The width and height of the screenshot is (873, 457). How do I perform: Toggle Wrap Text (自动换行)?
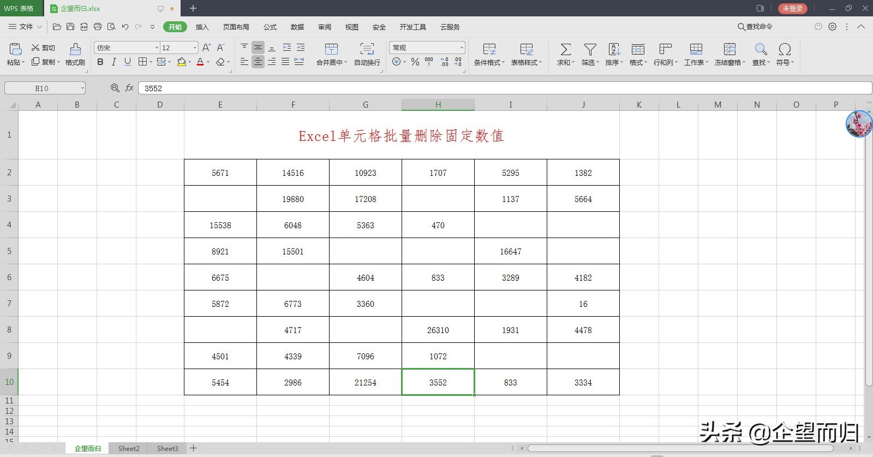point(367,55)
